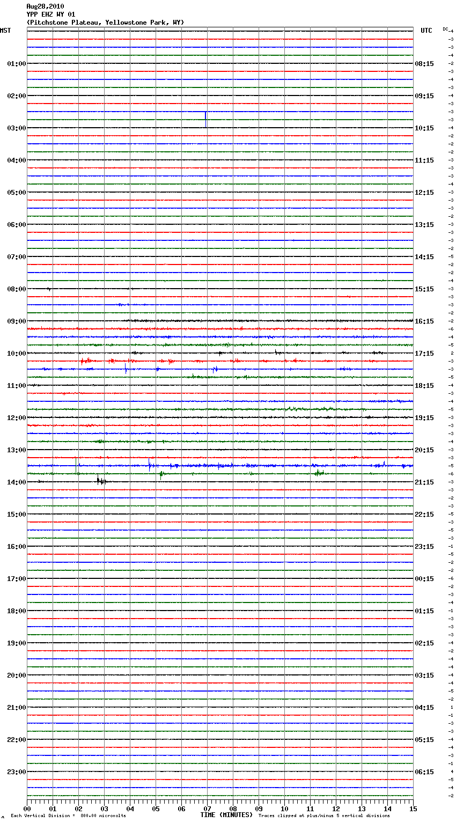This screenshot has width=456, height=823.
Task: Click the black seismic burst on the 14:00 trace
Action: (x=101, y=481)
